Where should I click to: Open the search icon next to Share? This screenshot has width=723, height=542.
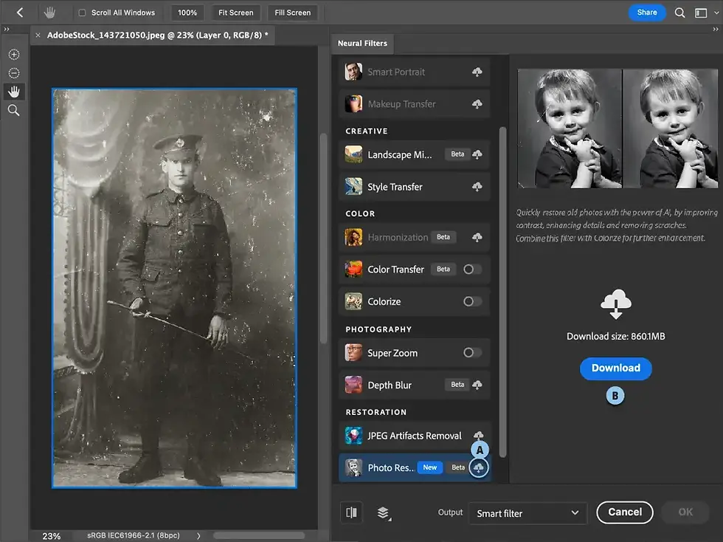click(x=679, y=13)
